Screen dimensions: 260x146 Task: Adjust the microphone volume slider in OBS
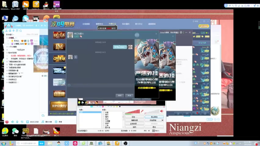click(132, 112)
